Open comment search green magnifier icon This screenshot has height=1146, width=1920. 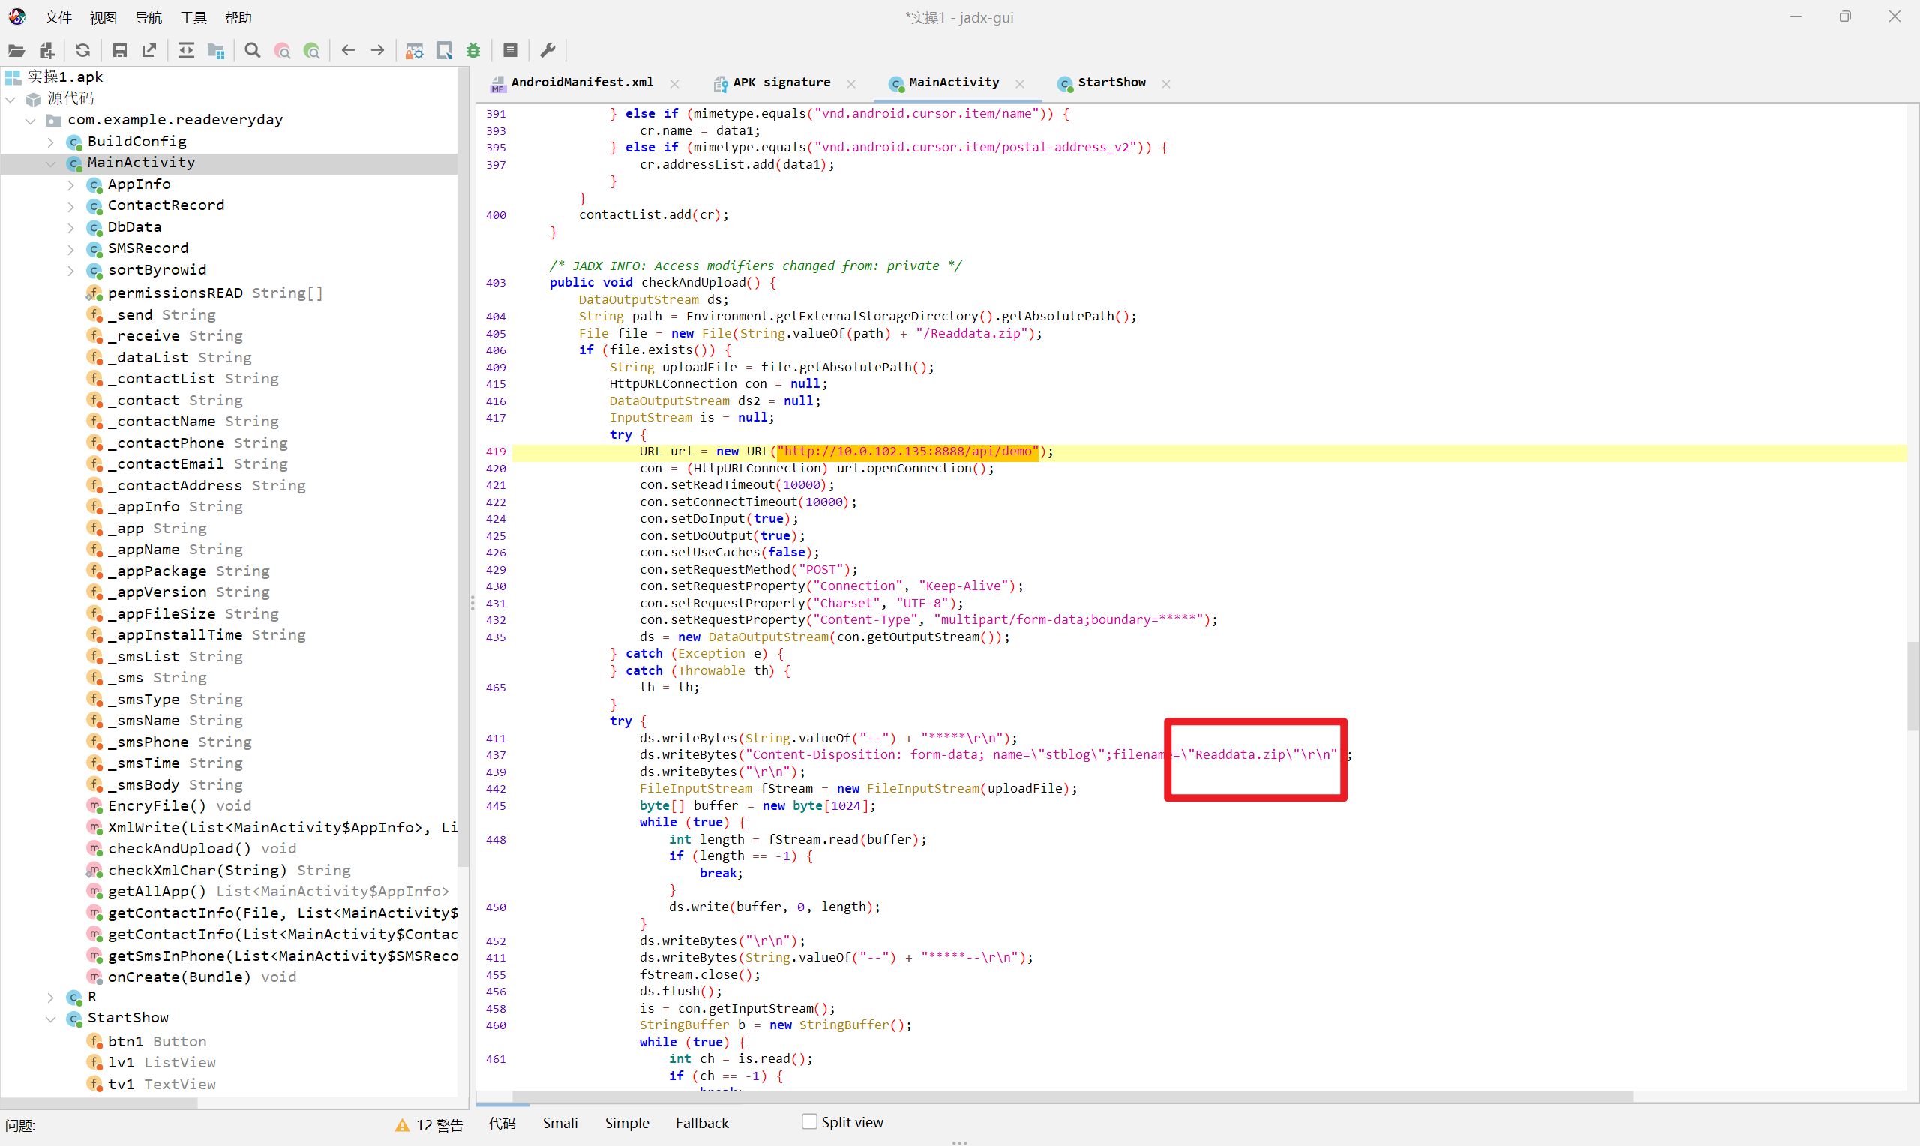pyautogui.click(x=312, y=51)
